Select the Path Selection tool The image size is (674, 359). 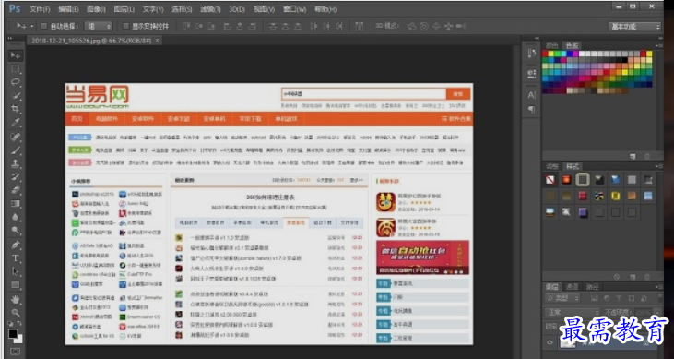pyautogui.click(x=16, y=271)
